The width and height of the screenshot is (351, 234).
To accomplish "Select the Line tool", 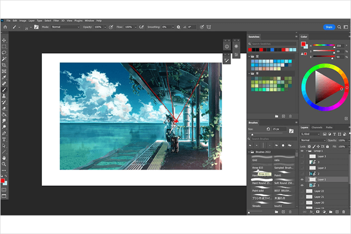I will point(4,152).
